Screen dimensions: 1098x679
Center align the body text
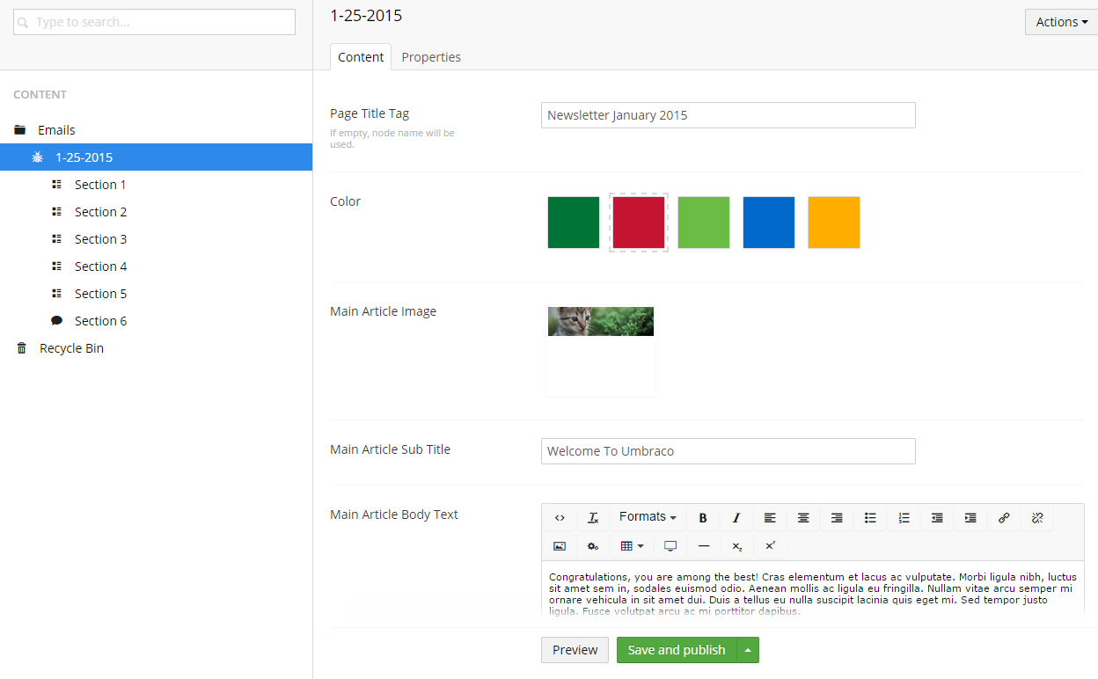pyautogui.click(x=803, y=518)
